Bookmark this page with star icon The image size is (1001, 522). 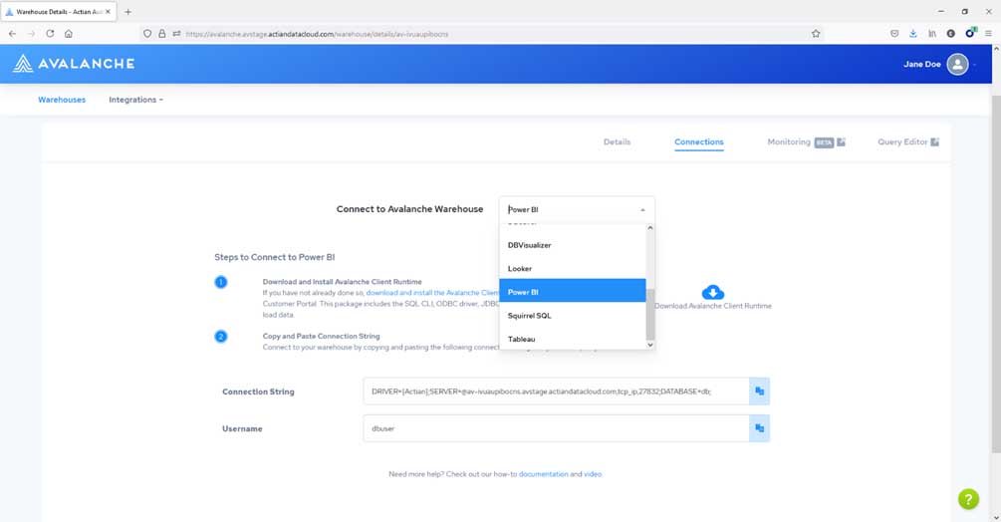tap(815, 34)
